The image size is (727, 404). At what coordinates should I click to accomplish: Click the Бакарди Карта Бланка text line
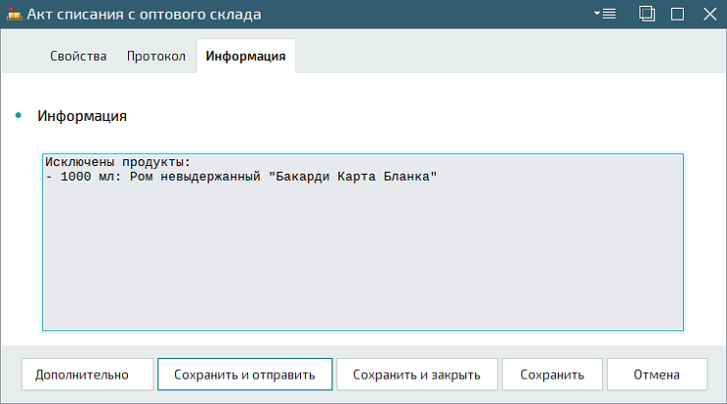241,177
